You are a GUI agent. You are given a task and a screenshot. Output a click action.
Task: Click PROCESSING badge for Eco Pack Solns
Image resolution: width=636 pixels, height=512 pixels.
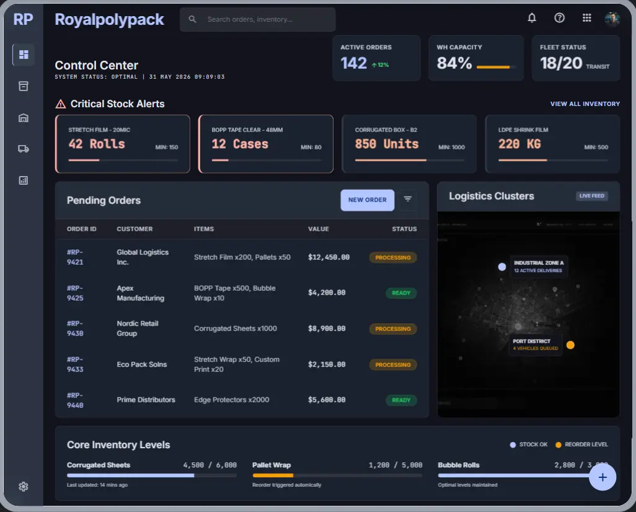[392, 364]
